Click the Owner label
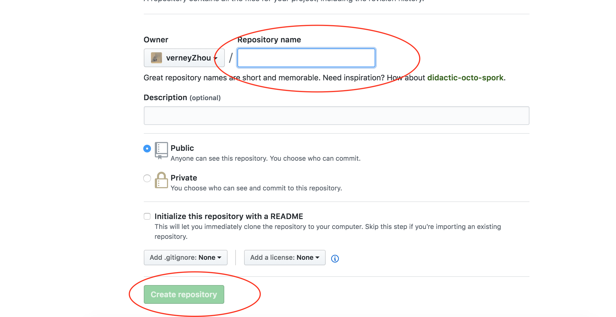This screenshot has width=616, height=317. click(156, 40)
